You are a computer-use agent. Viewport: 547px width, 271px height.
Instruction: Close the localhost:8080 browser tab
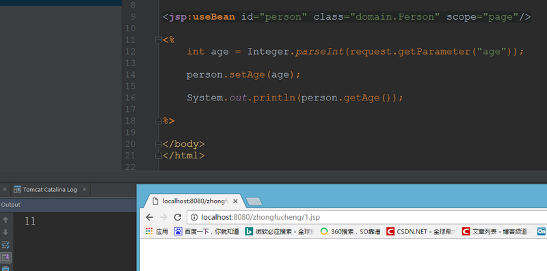pyautogui.click(x=235, y=201)
